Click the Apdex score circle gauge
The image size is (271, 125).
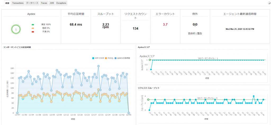[16, 29]
